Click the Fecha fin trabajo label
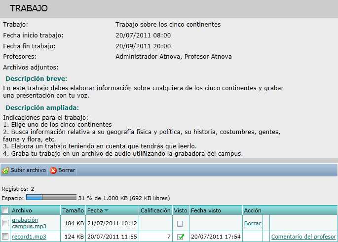Viewport: 338px width, 242px height. pyautogui.click(x=29, y=46)
